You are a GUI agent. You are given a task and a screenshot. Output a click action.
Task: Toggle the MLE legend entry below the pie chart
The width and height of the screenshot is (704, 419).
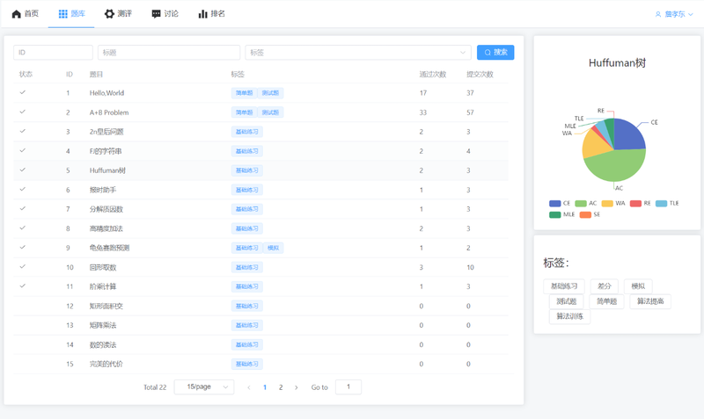point(561,214)
